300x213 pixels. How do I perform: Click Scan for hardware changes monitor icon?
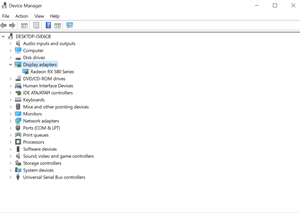click(x=70, y=25)
